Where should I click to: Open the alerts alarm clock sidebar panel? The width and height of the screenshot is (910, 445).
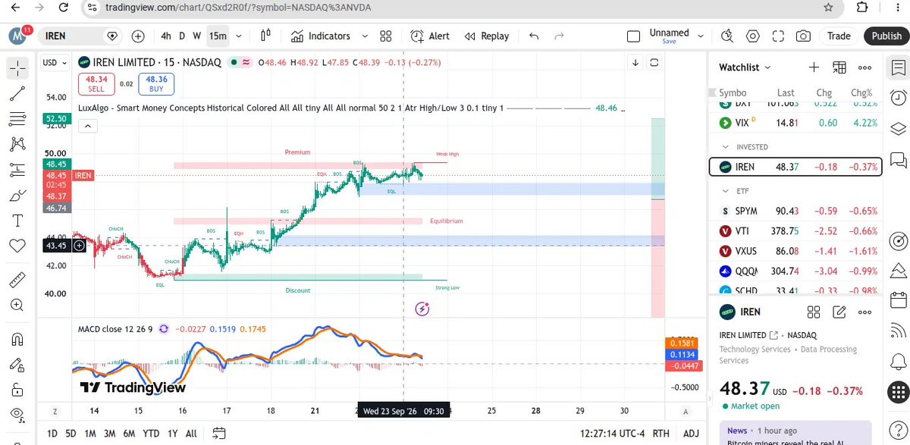click(899, 97)
